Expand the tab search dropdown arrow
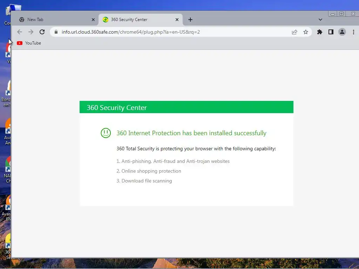359x269 pixels. click(320, 20)
